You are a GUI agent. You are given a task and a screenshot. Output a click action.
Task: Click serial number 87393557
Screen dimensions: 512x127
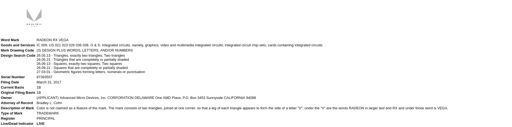click(x=45, y=77)
